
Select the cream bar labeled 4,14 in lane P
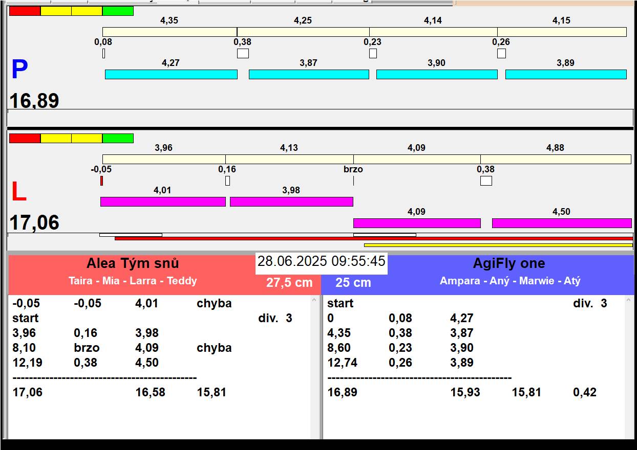tap(433, 32)
